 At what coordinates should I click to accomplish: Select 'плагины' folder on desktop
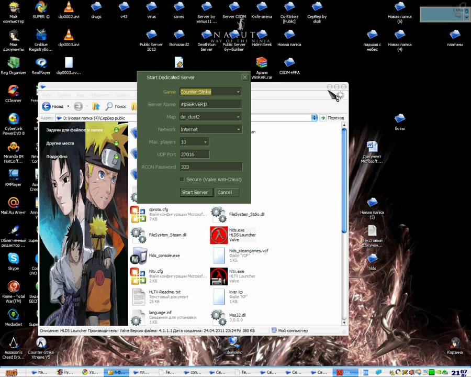click(455, 38)
